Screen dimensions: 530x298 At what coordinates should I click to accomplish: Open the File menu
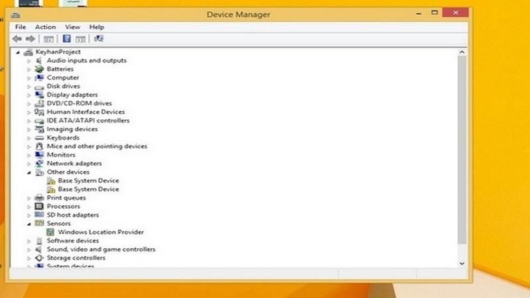coord(21,27)
